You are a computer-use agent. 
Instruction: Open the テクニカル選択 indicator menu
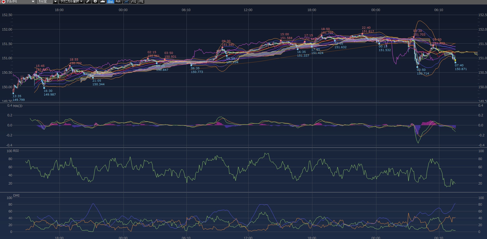[71, 2]
